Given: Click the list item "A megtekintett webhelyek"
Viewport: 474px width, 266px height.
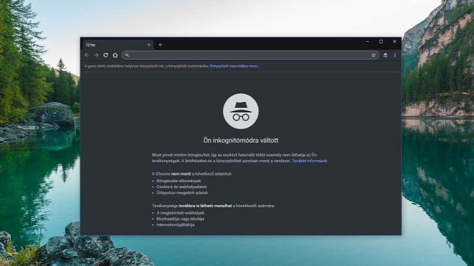Looking at the screenshot, I should (x=180, y=213).
